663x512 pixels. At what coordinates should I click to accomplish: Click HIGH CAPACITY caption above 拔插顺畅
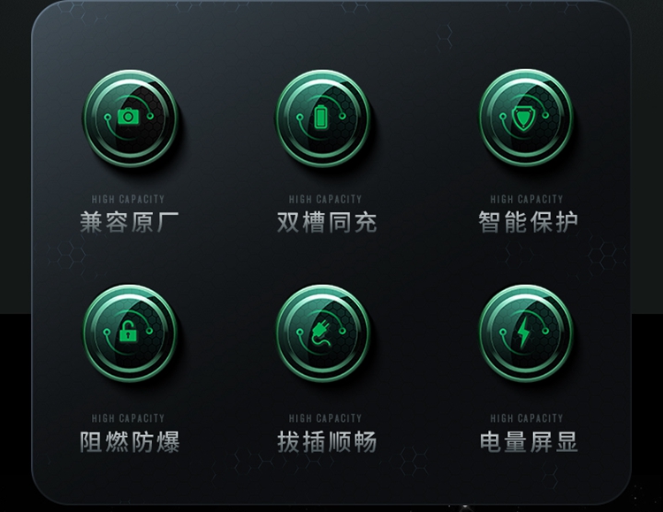coord(325,418)
